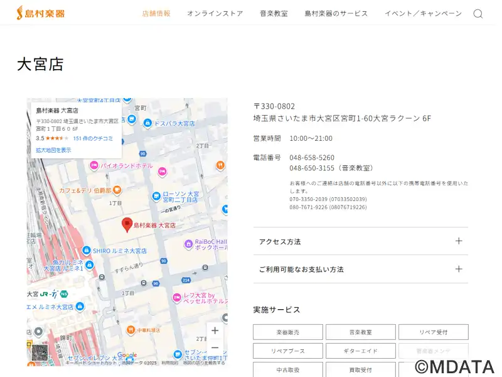Click the セブン-イレブン さいたま仲町 marker

pos(178,354)
